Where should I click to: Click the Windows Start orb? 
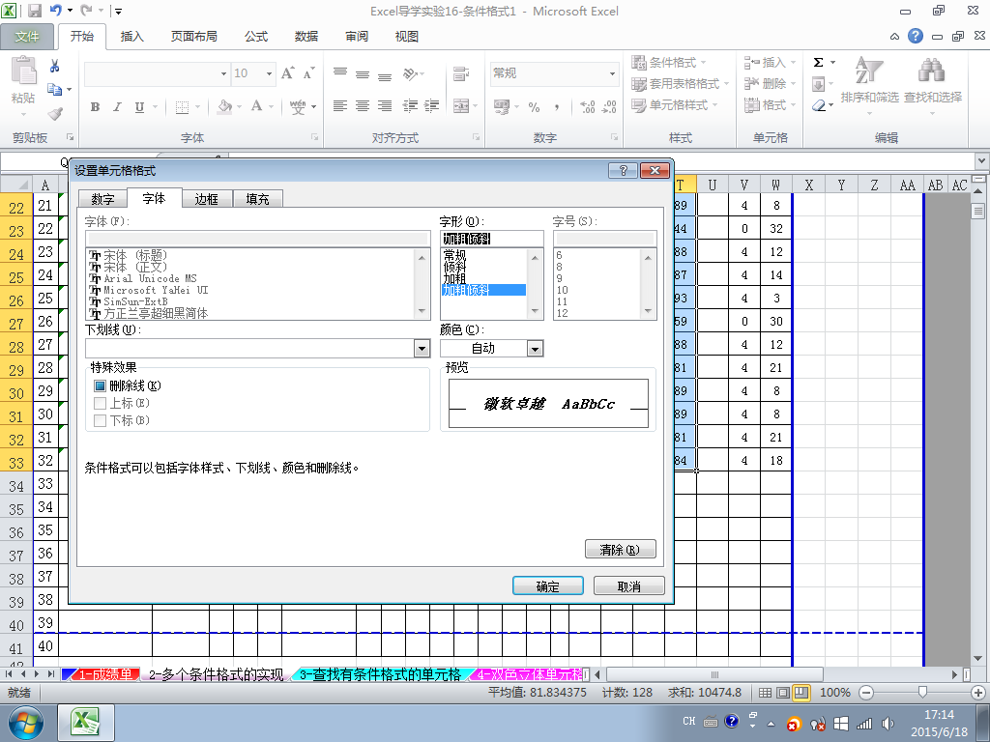tap(25, 723)
